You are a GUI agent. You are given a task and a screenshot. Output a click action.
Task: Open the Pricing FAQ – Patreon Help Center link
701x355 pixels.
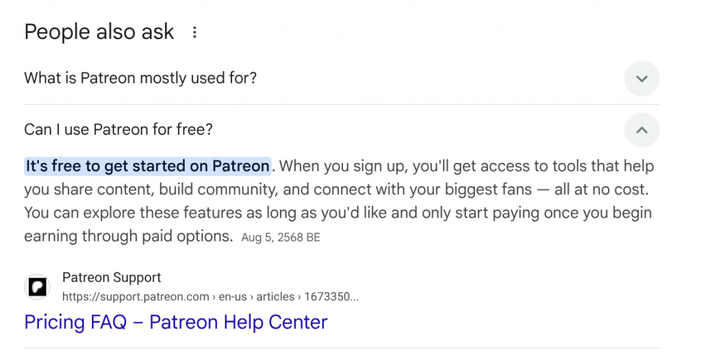pyautogui.click(x=176, y=321)
